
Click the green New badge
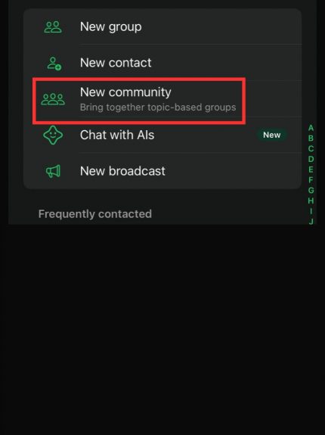coord(272,135)
